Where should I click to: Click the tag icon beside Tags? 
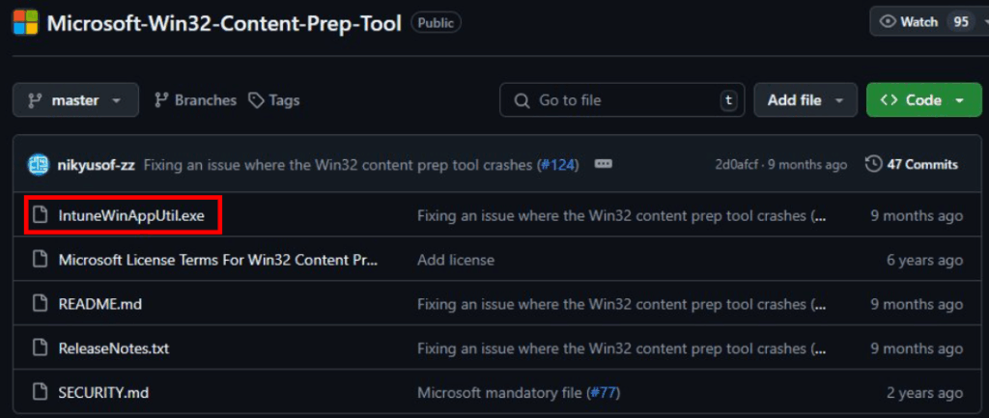[x=255, y=100]
